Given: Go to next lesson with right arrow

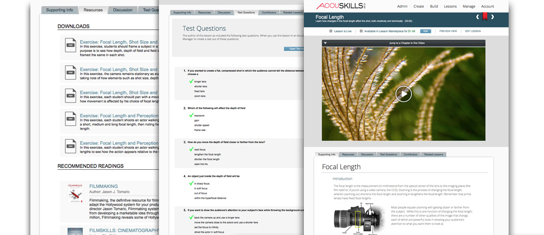Looking at the screenshot, I should pos(493,17).
